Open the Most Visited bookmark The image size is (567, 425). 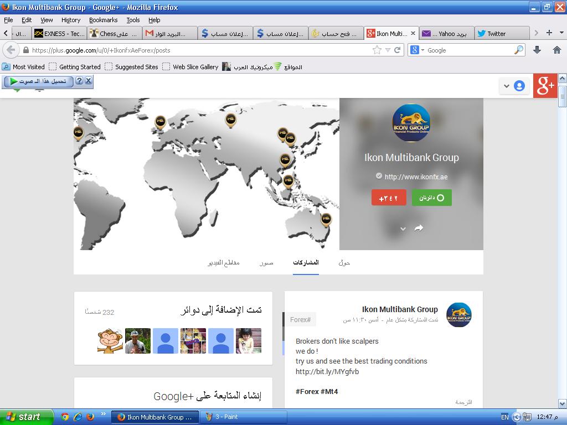coord(23,66)
